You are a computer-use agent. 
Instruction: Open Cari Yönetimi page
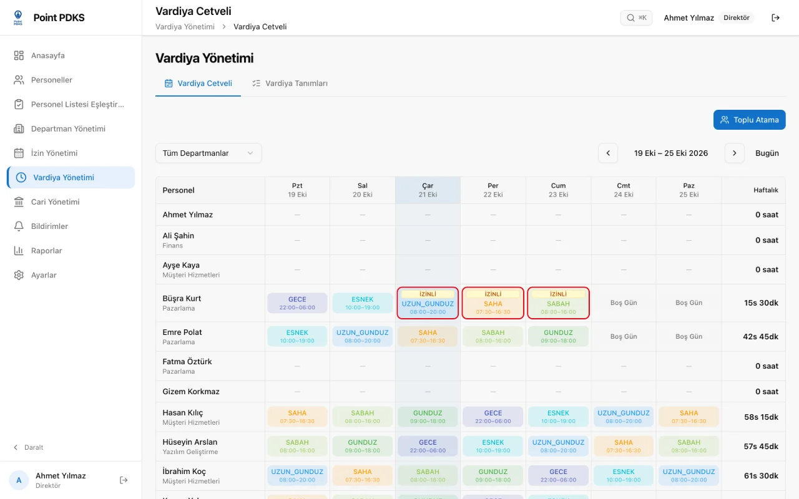click(x=71, y=201)
